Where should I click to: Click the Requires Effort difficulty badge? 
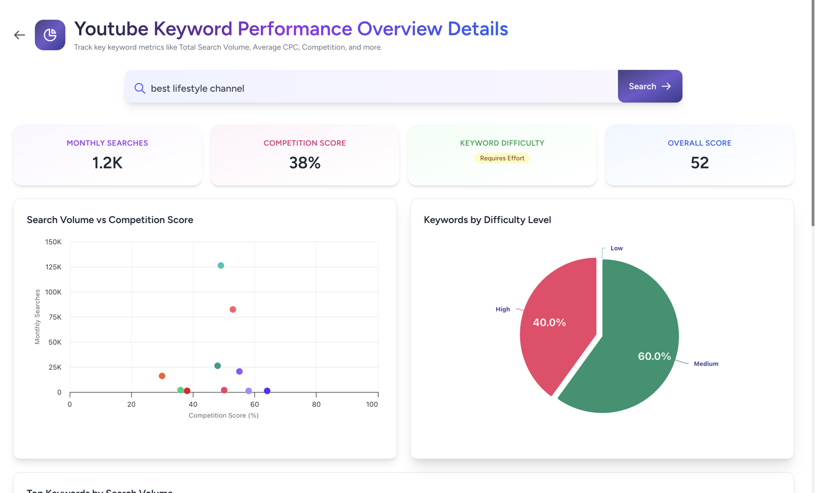pos(502,158)
